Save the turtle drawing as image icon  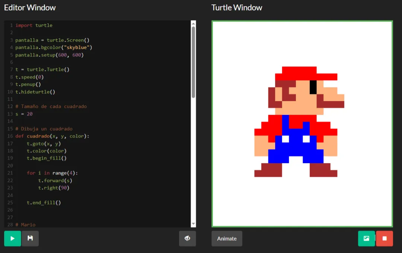click(x=366, y=239)
